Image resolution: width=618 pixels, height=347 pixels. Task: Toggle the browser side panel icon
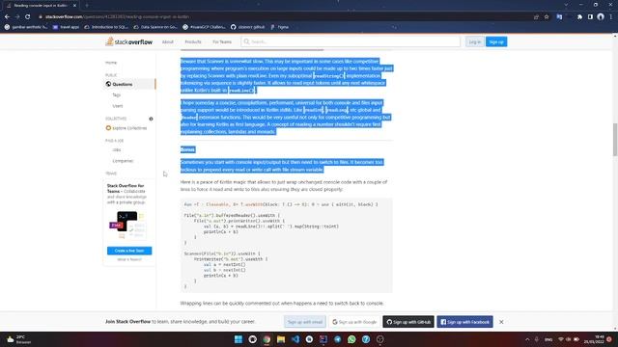(x=590, y=17)
